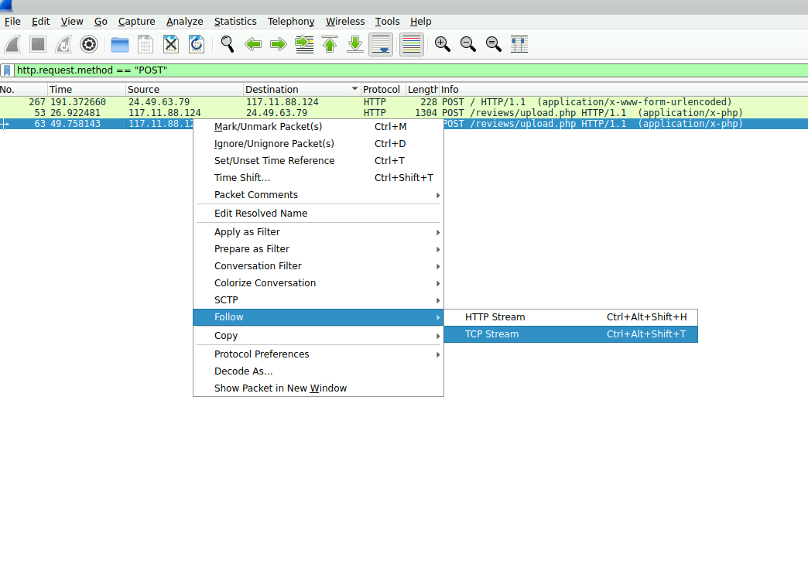Follow the HTTP Stream
Screen dimensions: 808x561
pos(570,317)
